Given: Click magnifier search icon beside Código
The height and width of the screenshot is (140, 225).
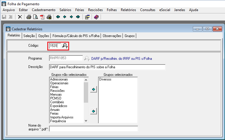Looking at the screenshot, I should pyautogui.click(x=65, y=45).
